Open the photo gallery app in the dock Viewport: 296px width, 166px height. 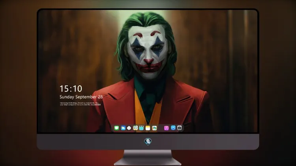click(x=154, y=128)
